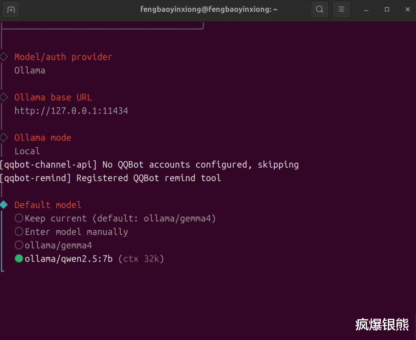Click the window title fengbaoyinxiong@fengbaoyinxiong
This screenshot has height=340, width=416.
point(209,10)
